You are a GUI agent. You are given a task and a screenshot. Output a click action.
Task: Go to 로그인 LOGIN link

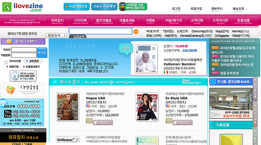pyautogui.click(x=176, y=10)
